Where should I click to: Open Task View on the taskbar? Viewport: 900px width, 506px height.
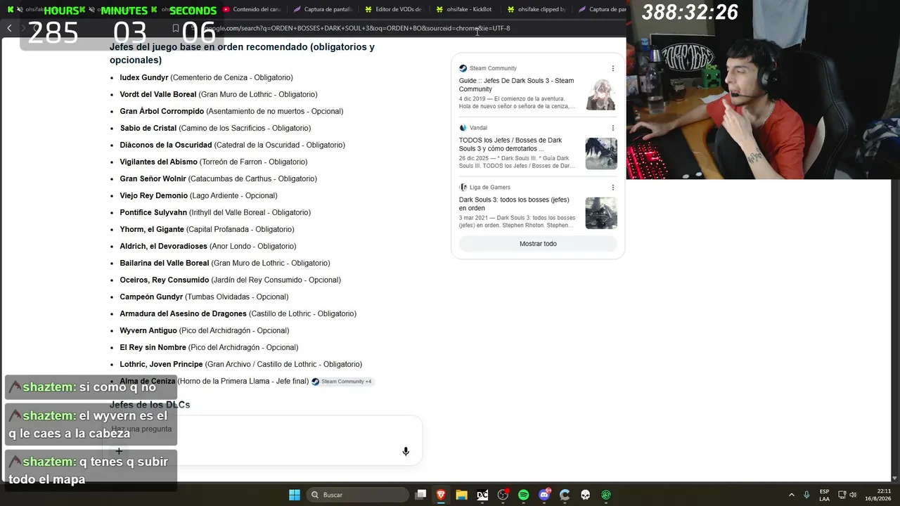tap(420, 495)
